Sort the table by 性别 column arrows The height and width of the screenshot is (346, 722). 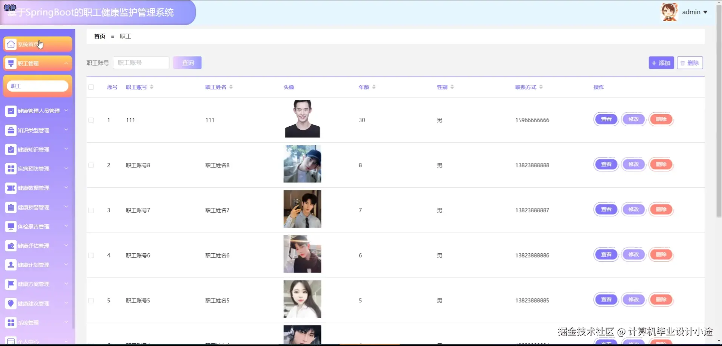pyautogui.click(x=452, y=87)
